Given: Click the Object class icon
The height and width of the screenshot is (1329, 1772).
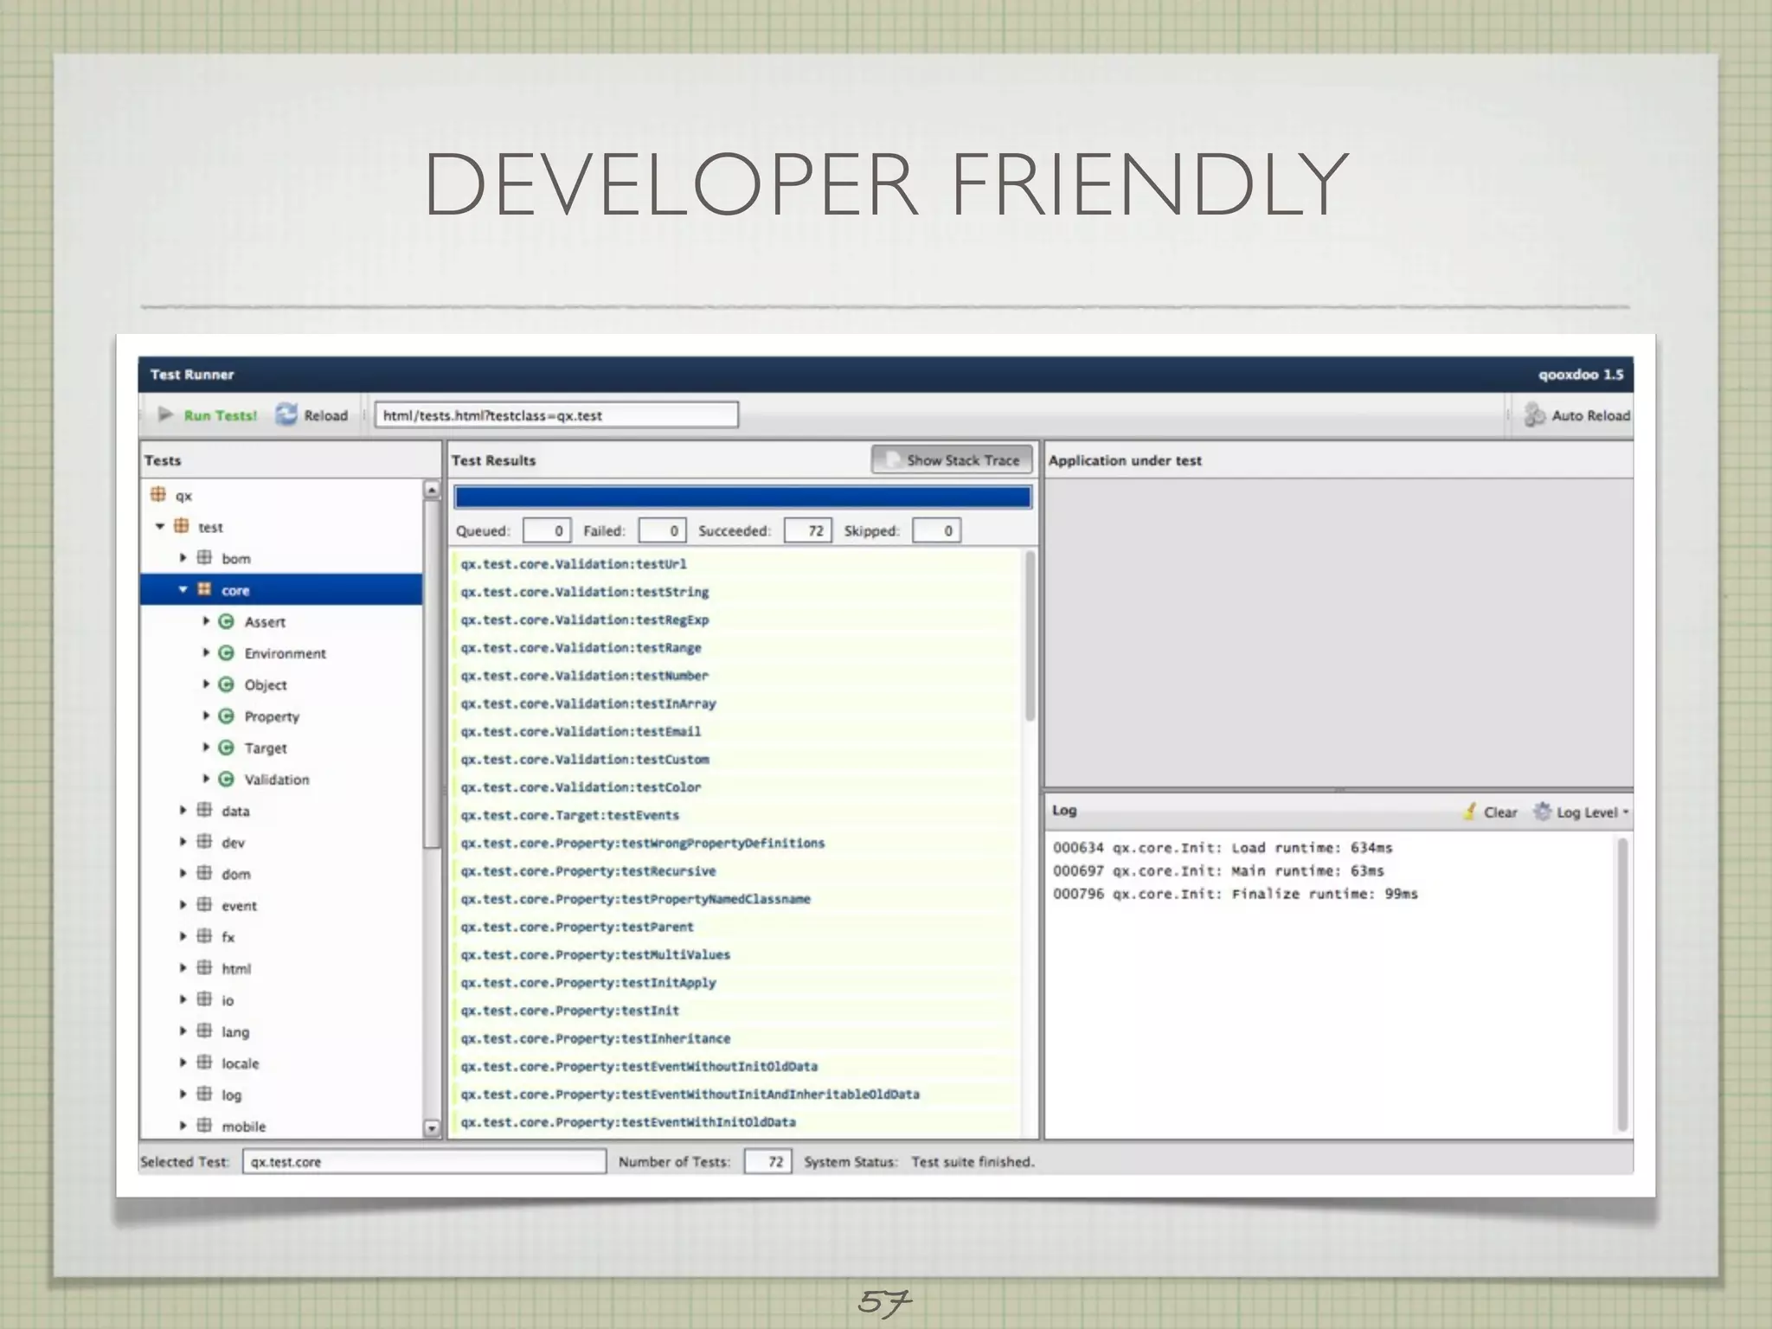Looking at the screenshot, I should (227, 684).
